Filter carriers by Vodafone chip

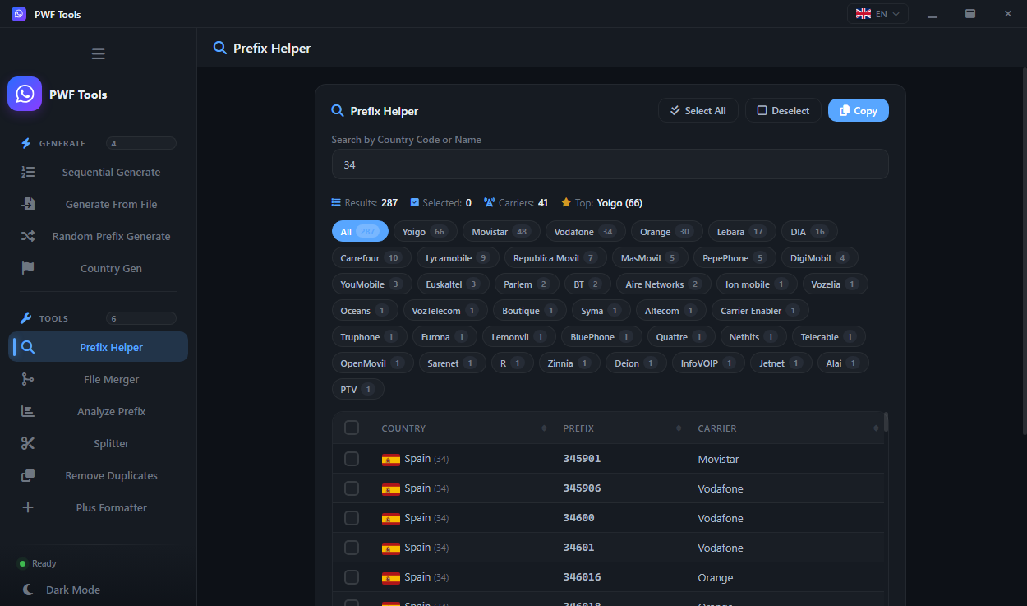tap(586, 231)
